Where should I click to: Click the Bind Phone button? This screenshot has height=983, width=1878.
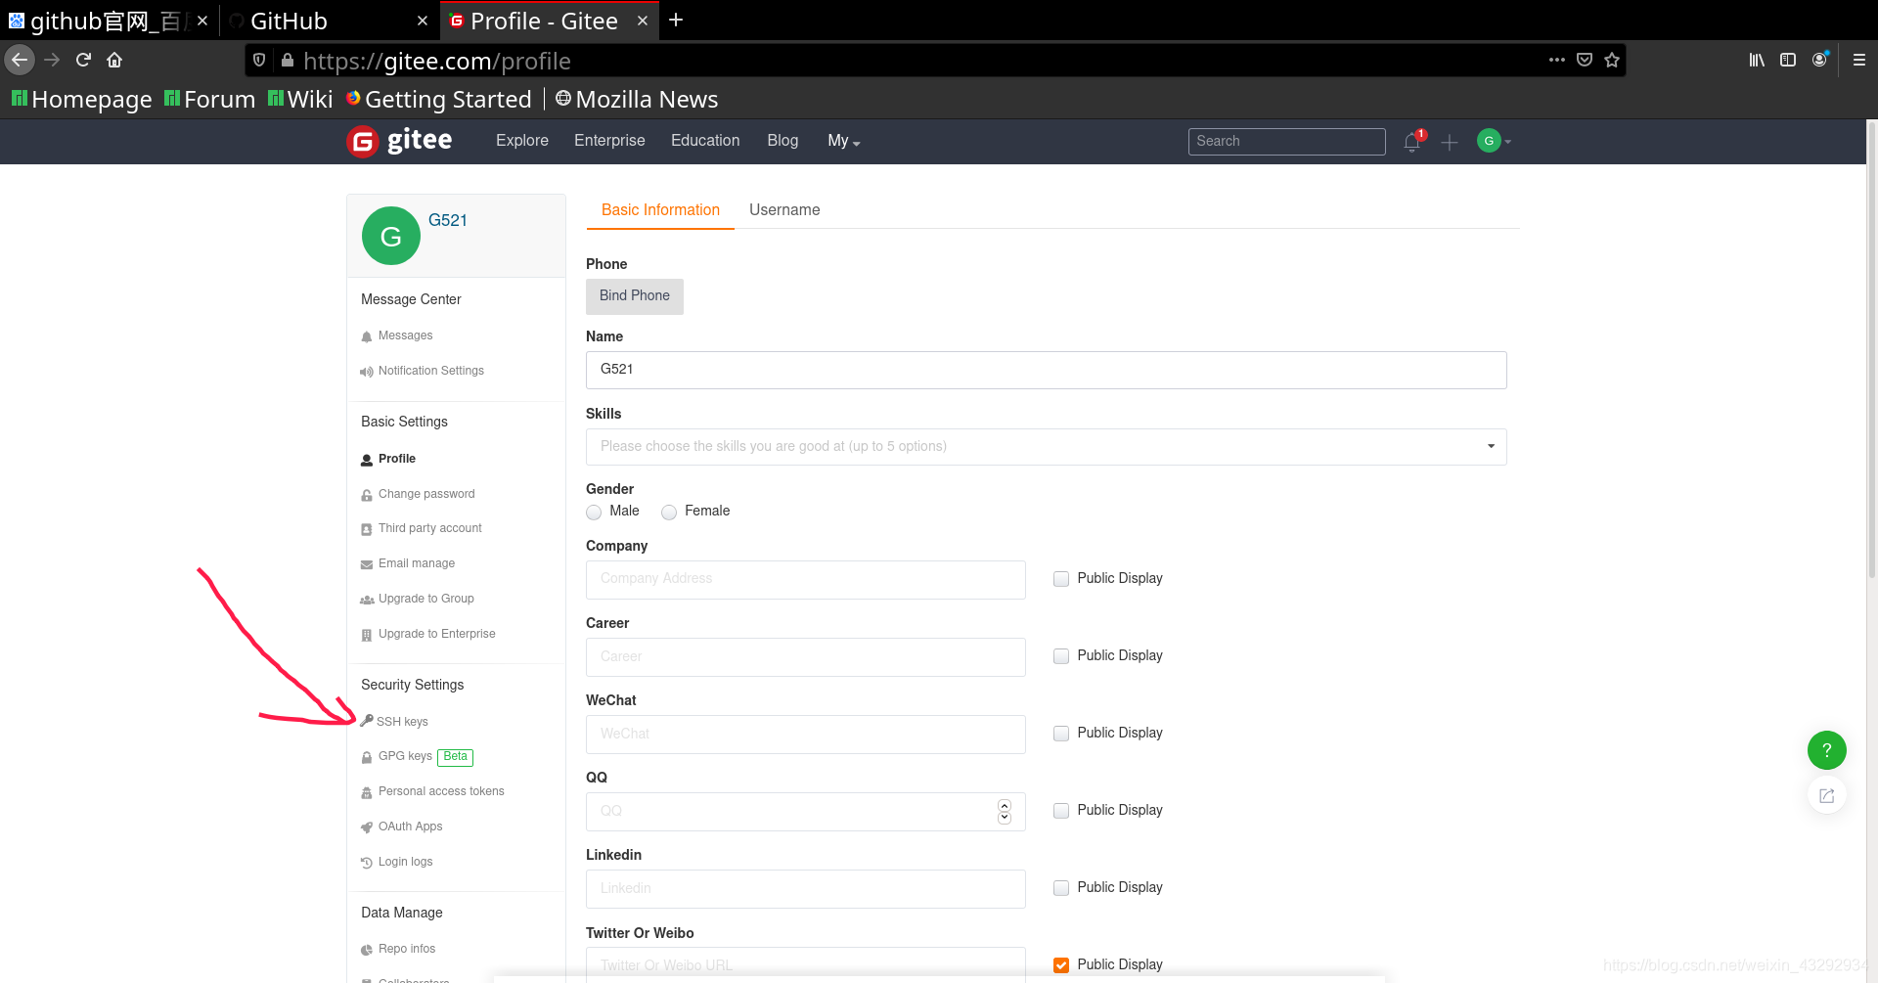tap(635, 296)
